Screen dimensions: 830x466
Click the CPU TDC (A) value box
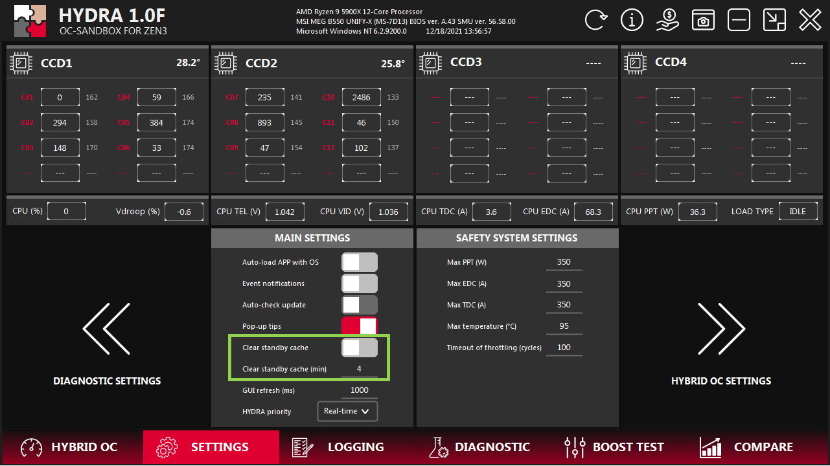coord(491,212)
